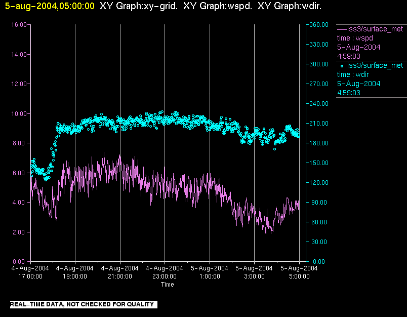Click the left axis label 2.00
This screenshot has height=317, width=407.
(20, 232)
